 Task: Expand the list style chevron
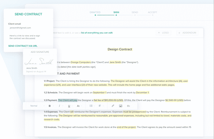tap(94, 106)
